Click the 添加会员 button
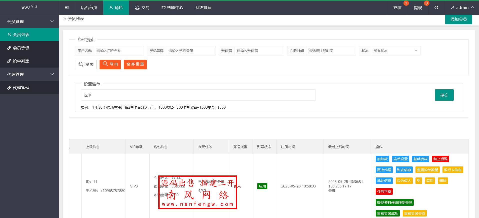The width and height of the screenshot is (479, 218). pos(458,19)
